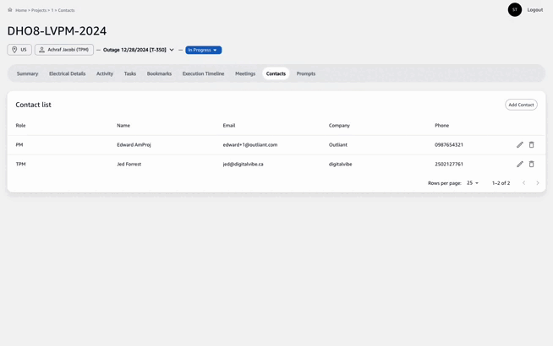
Task: Open rows per page dropdown
Action: [473, 183]
